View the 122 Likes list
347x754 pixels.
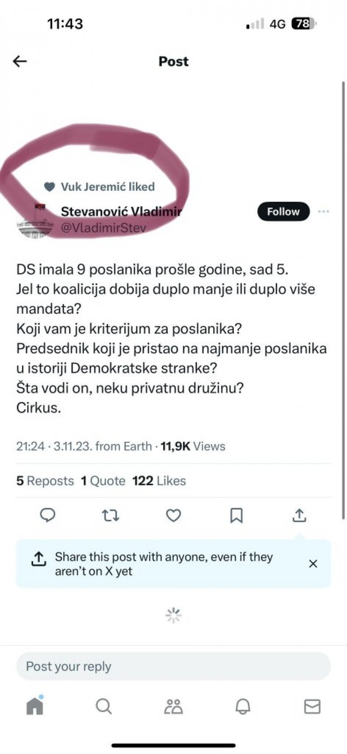tap(159, 481)
